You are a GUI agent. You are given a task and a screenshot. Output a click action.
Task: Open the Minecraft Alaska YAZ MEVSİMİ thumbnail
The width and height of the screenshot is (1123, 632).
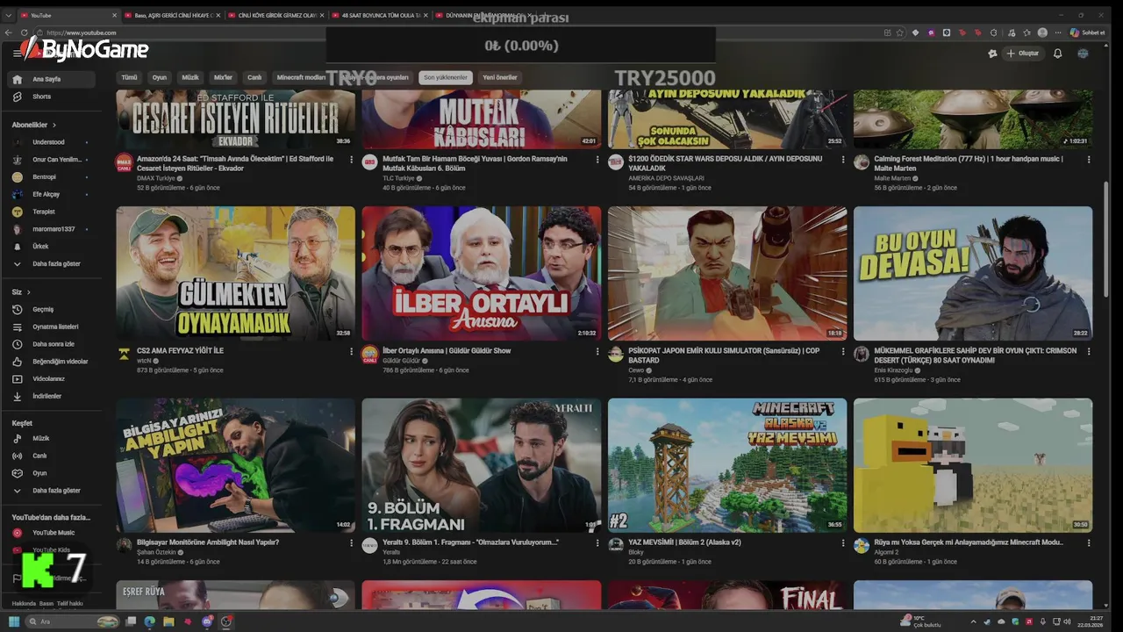pos(727,465)
